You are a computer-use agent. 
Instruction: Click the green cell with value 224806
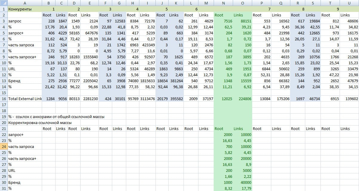242,99
